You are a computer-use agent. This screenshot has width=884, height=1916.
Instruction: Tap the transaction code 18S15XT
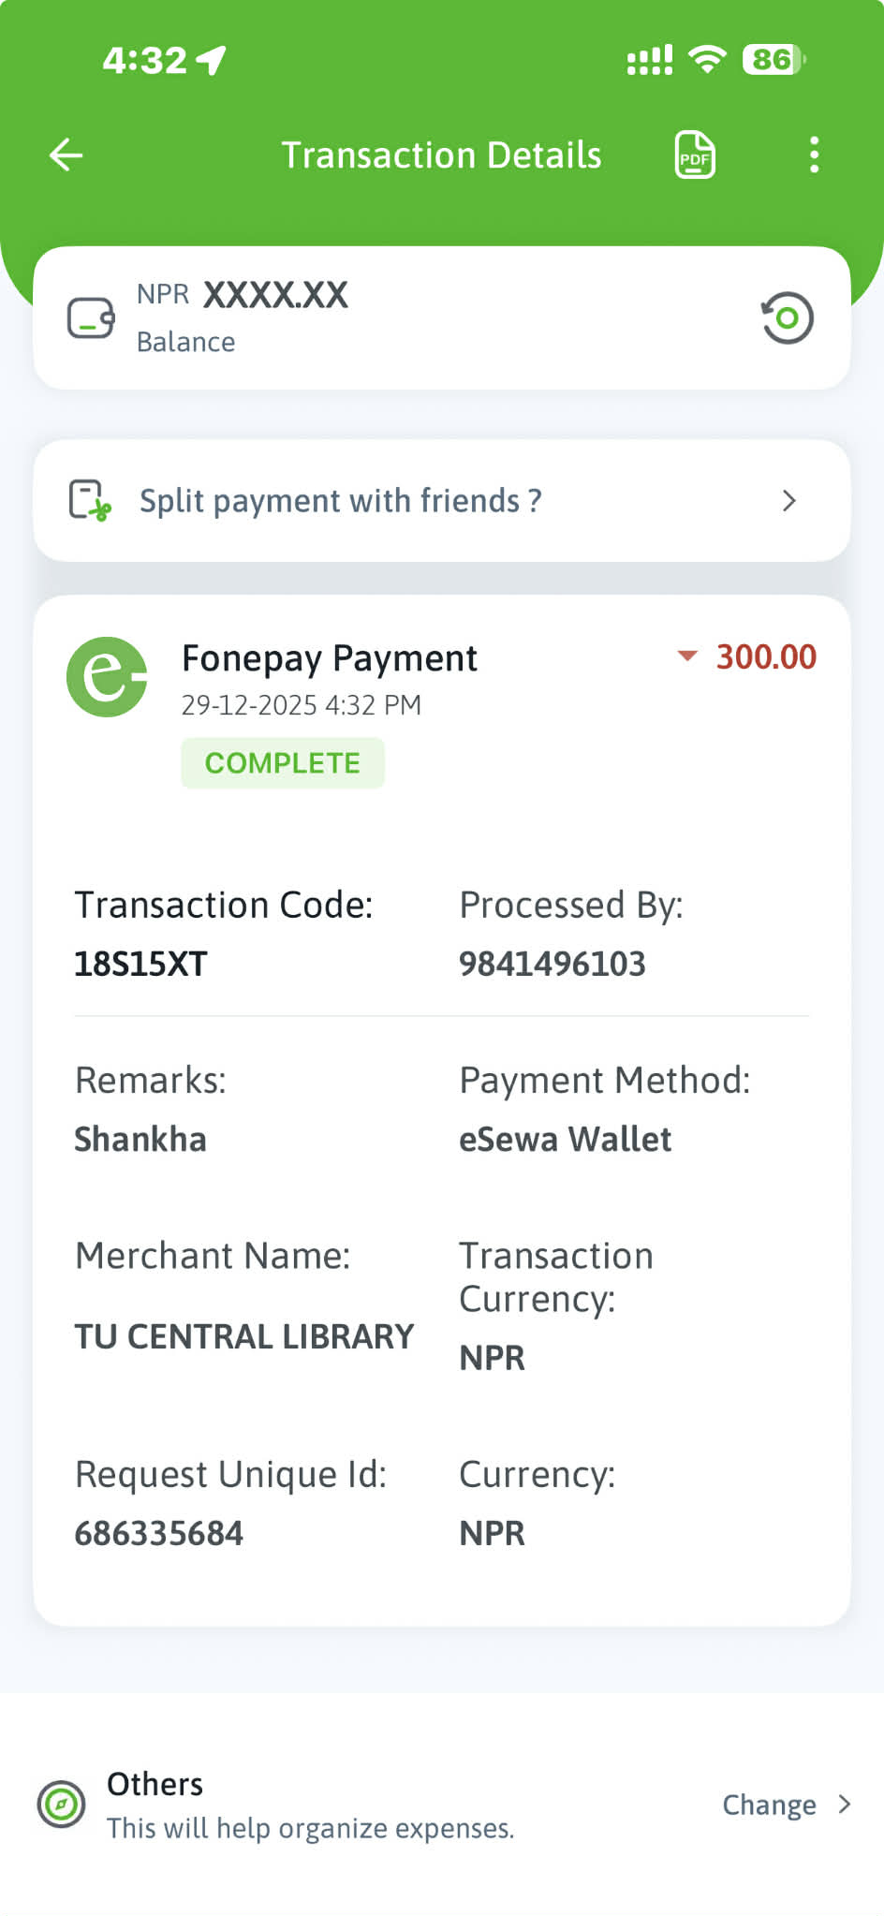coord(140,964)
